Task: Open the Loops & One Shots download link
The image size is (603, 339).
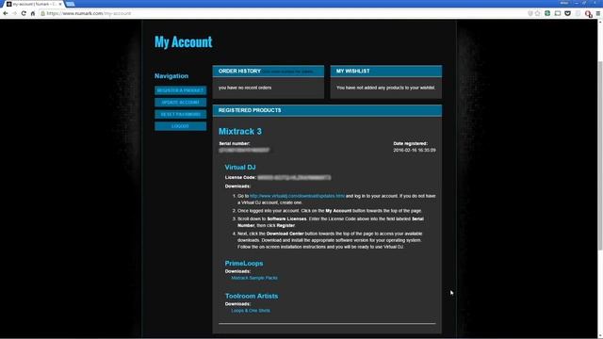Action: pyautogui.click(x=251, y=311)
